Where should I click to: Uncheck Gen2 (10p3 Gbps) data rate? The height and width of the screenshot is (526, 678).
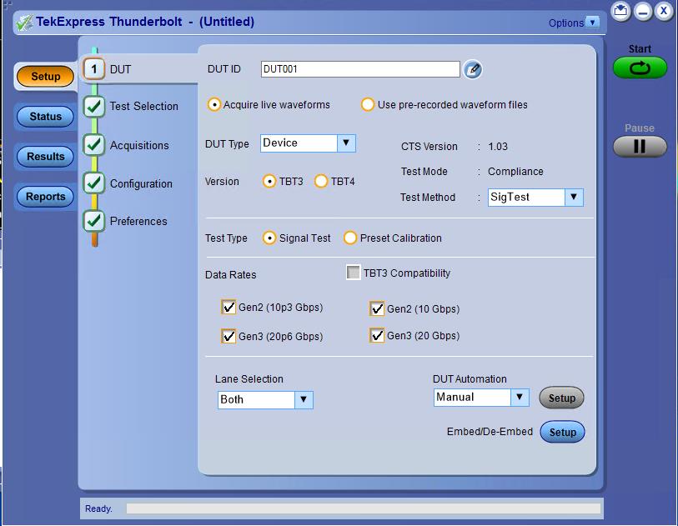(x=229, y=308)
